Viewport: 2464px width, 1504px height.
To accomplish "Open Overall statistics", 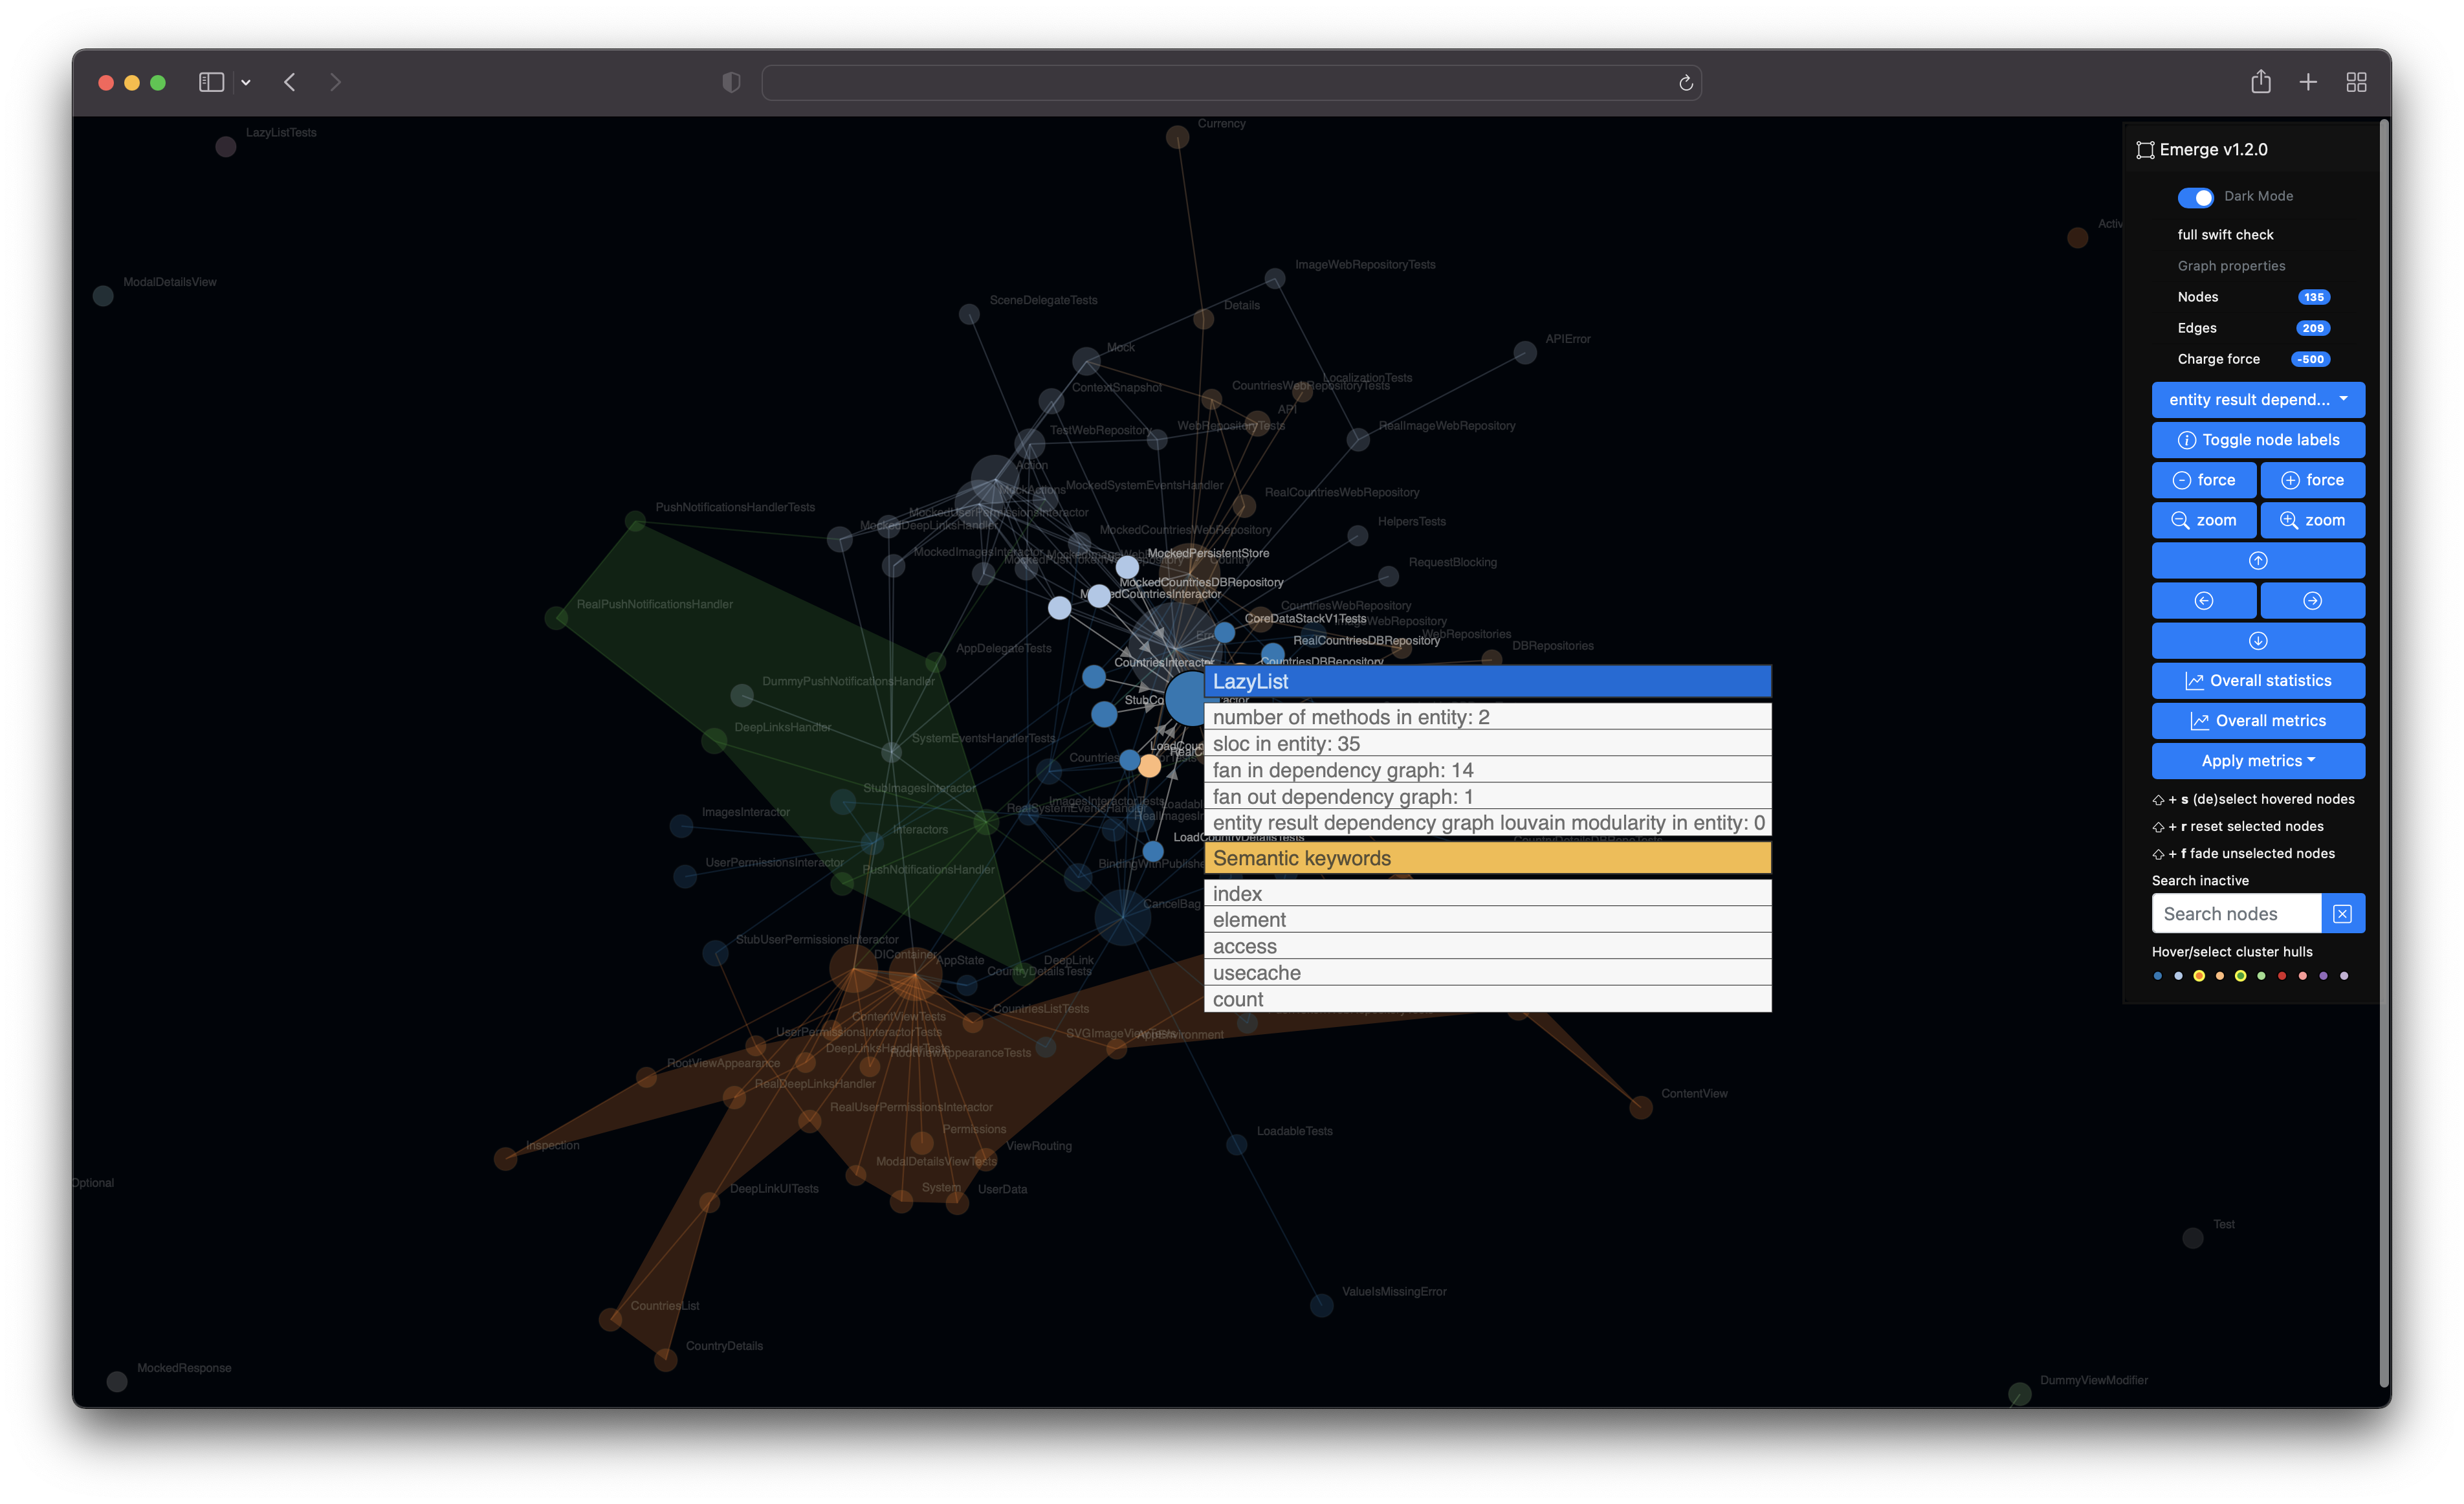I will [x=2258, y=680].
